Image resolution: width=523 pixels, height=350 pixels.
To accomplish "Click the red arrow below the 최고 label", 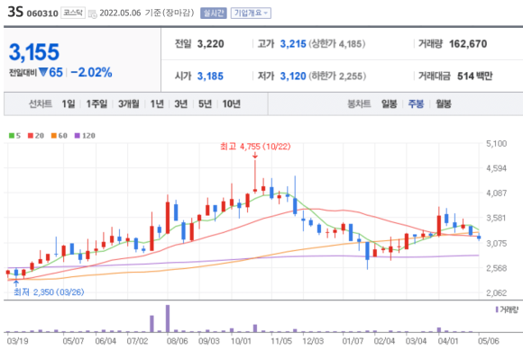I will coord(255,156).
